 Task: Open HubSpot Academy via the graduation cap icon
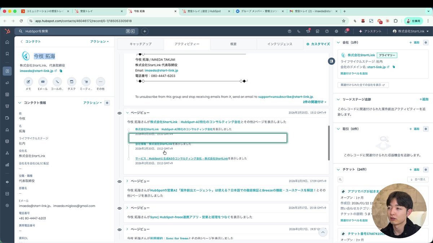coord(309,31)
